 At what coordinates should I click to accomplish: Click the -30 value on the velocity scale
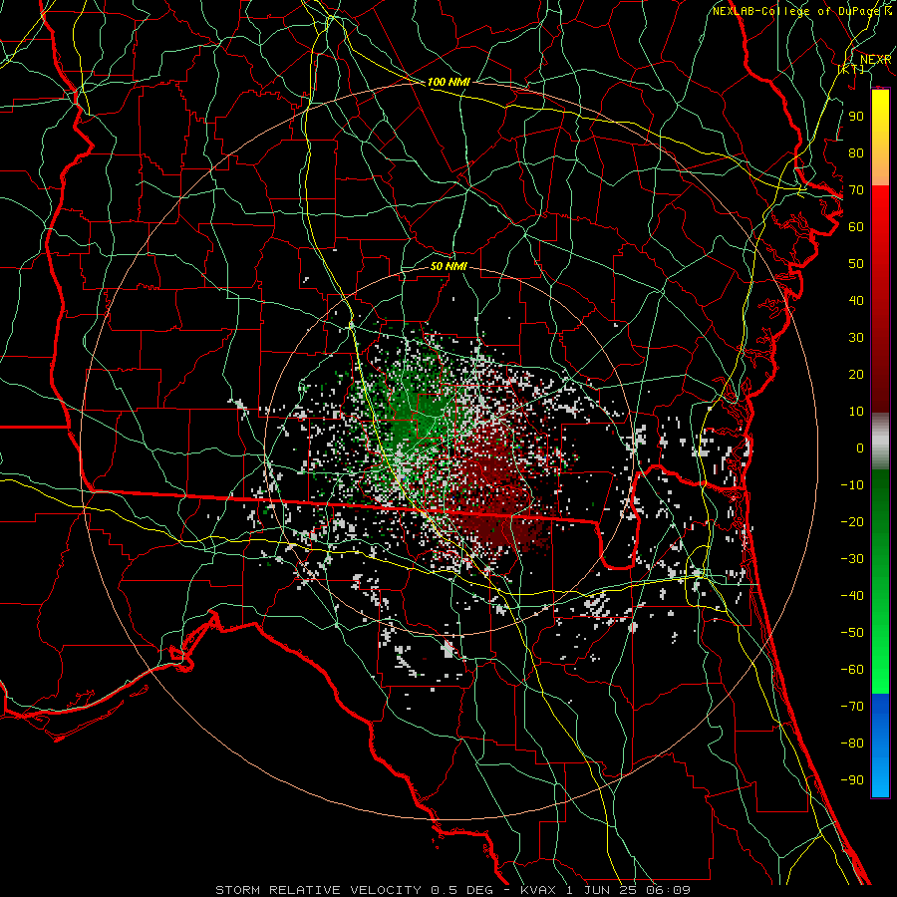point(852,559)
